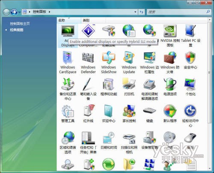The width and height of the screenshot is (214, 173).
Task: Open Windows 防火墙
Action: [x=170, y=63]
